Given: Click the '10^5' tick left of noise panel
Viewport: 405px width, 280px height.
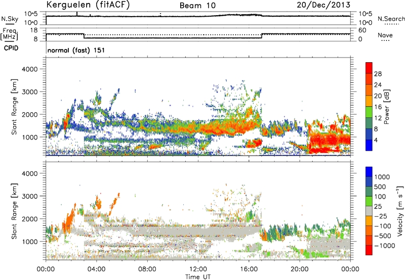Looking at the screenshot, I should [x=31, y=14].
